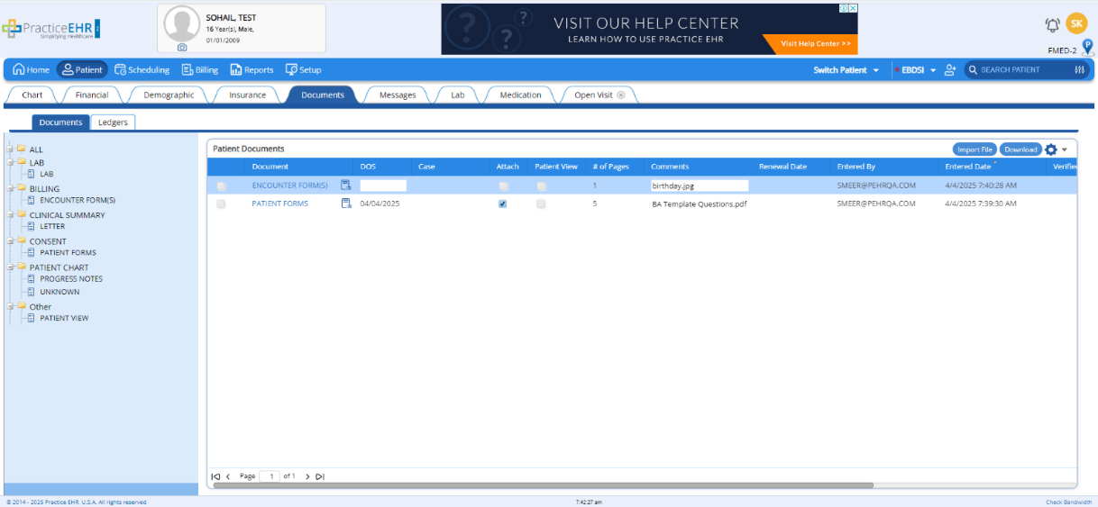Open the Scheduling menu
The height and width of the screenshot is (507, 1098).
[x=142, y=69]
